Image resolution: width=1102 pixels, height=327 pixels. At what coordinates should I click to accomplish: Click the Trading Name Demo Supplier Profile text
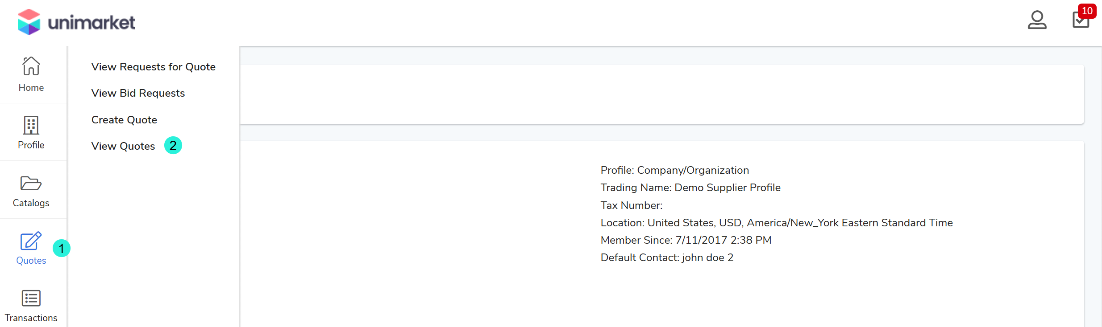(x=690, y=188)
